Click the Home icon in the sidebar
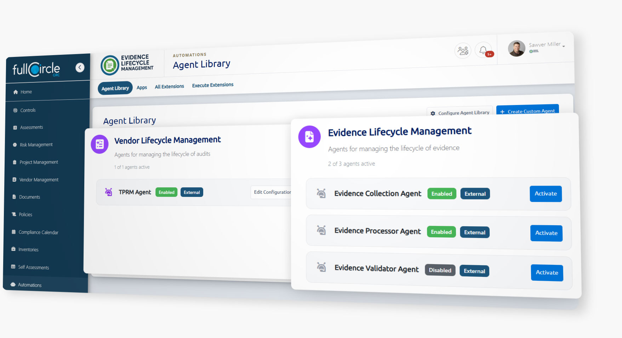Screen dimensions: 622x338 click(x=16, y=92)
